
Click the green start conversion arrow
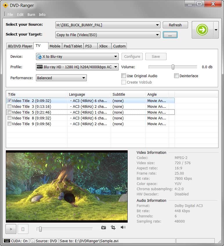(x=202, y=30)
